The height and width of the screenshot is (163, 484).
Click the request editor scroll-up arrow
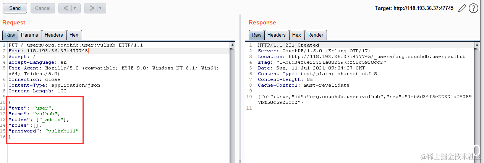[x=232, y=45]
